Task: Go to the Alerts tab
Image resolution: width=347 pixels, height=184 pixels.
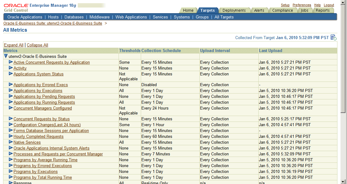Action: tap(259, 10)
